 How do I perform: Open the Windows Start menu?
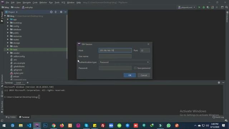[4, 125]
